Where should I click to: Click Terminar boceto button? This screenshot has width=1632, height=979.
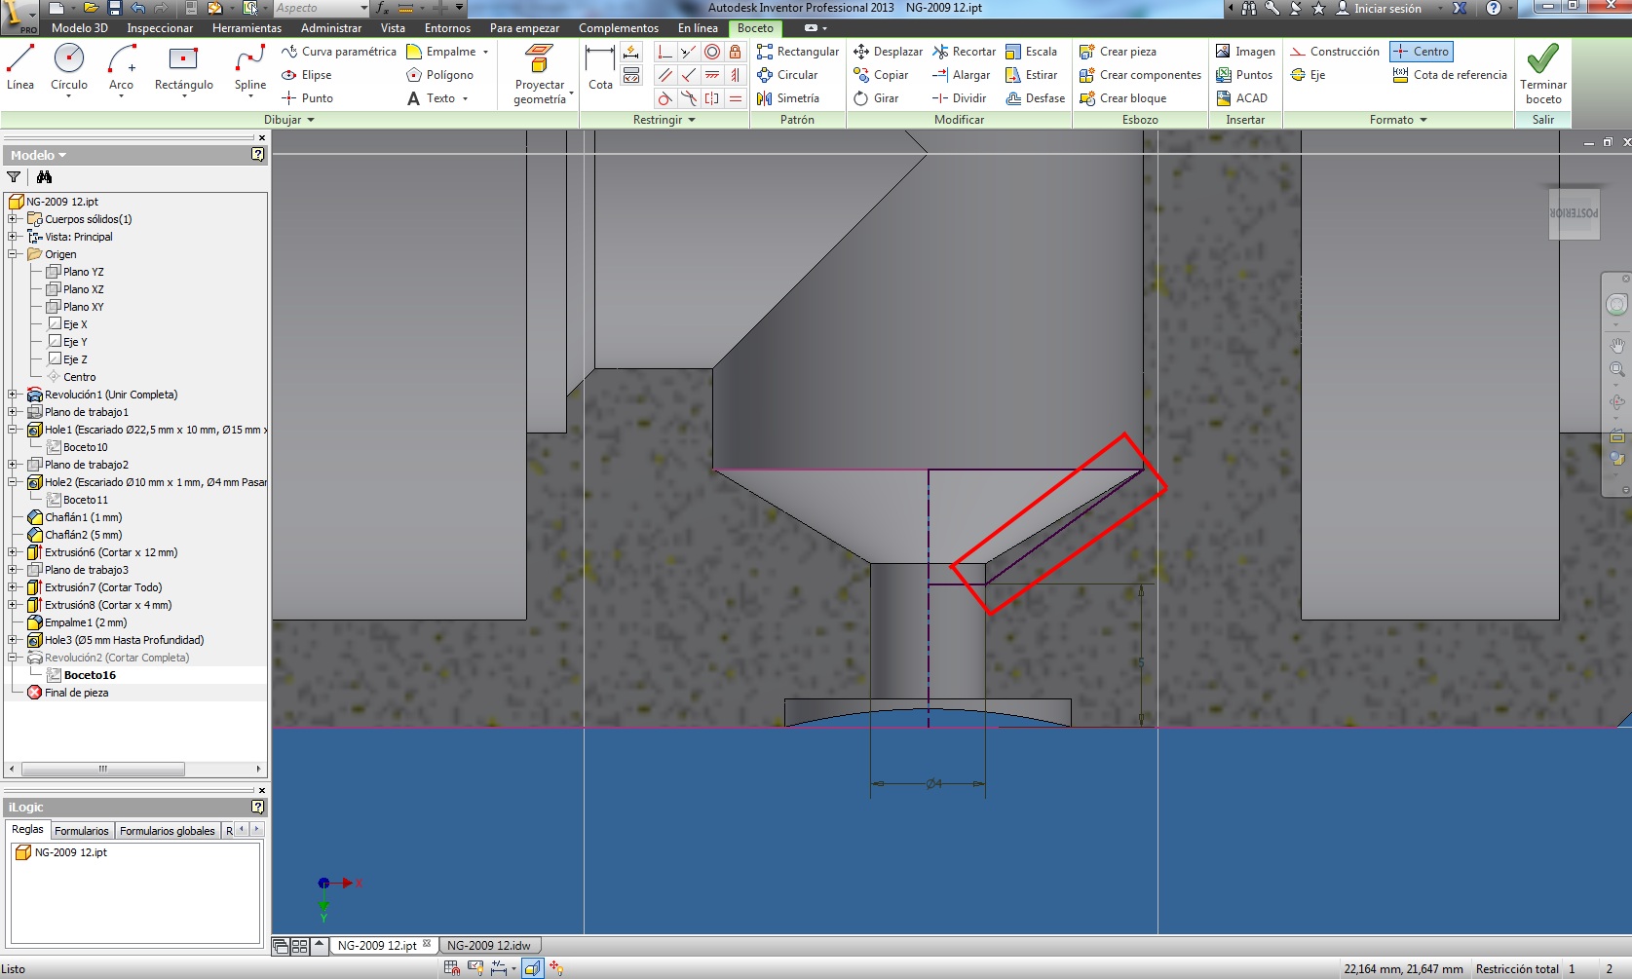click(x=1543, y=74)
